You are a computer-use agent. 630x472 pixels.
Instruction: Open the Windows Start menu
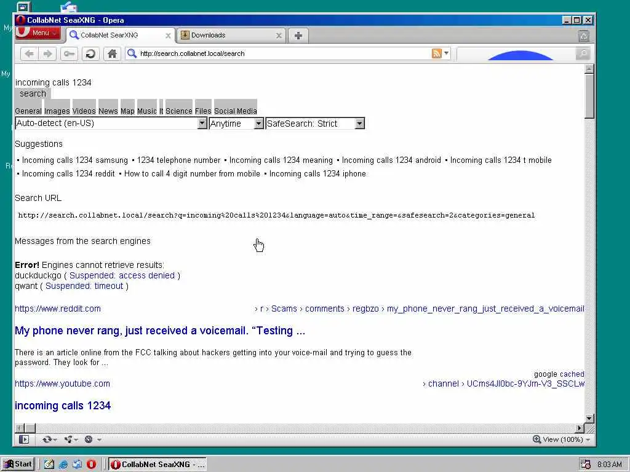pos(18,465)
